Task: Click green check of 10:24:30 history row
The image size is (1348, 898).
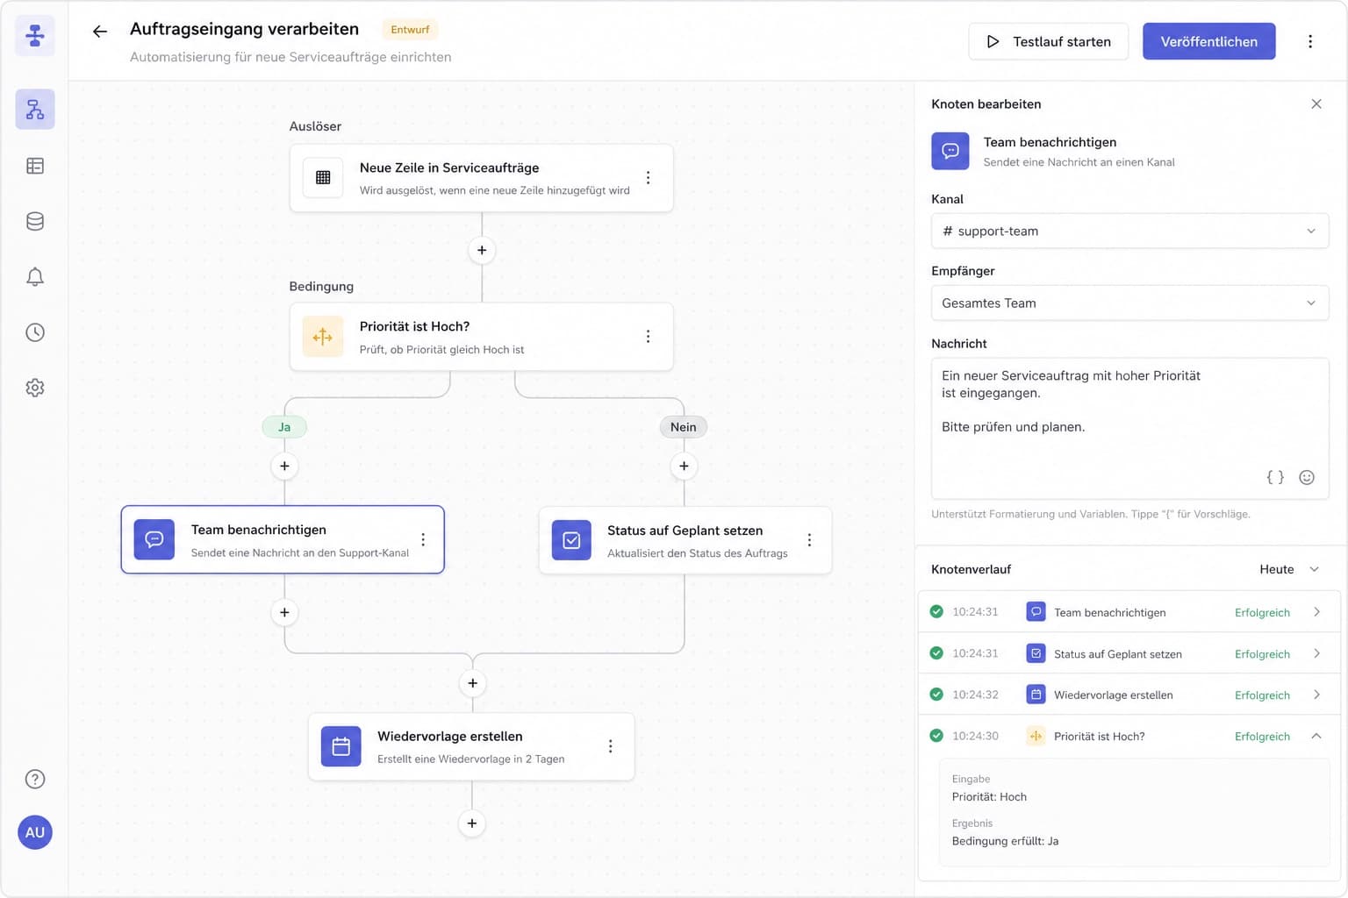Action: [x=936, y=736]
